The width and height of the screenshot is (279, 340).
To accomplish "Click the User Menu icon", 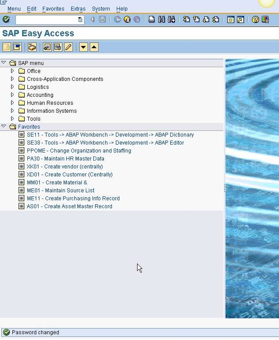I will (x=7, y=47).
